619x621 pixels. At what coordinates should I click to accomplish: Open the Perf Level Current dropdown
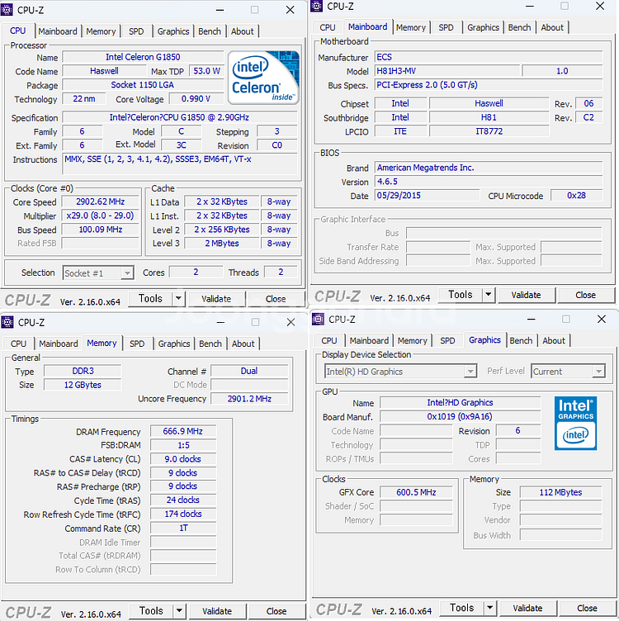tap(568, 372)
